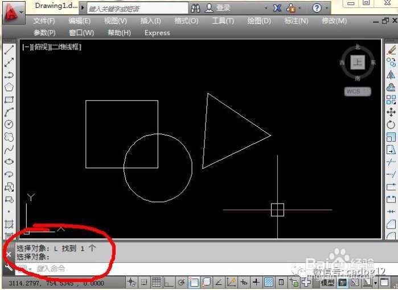Toggle Dynamic UCS in status bar
398x290 pixels.
[231, 282]
